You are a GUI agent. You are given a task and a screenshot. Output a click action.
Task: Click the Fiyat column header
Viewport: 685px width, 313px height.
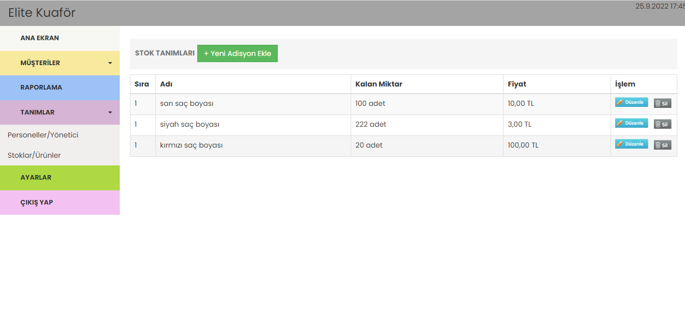pyautogui.click(x=517, y=84)
